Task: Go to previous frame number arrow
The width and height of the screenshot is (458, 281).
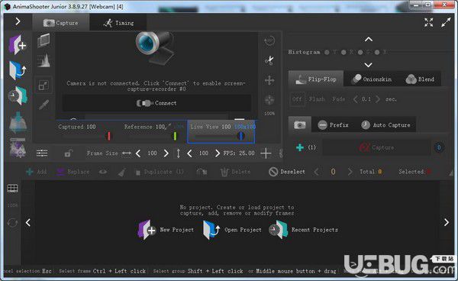Action: [316, 172]
